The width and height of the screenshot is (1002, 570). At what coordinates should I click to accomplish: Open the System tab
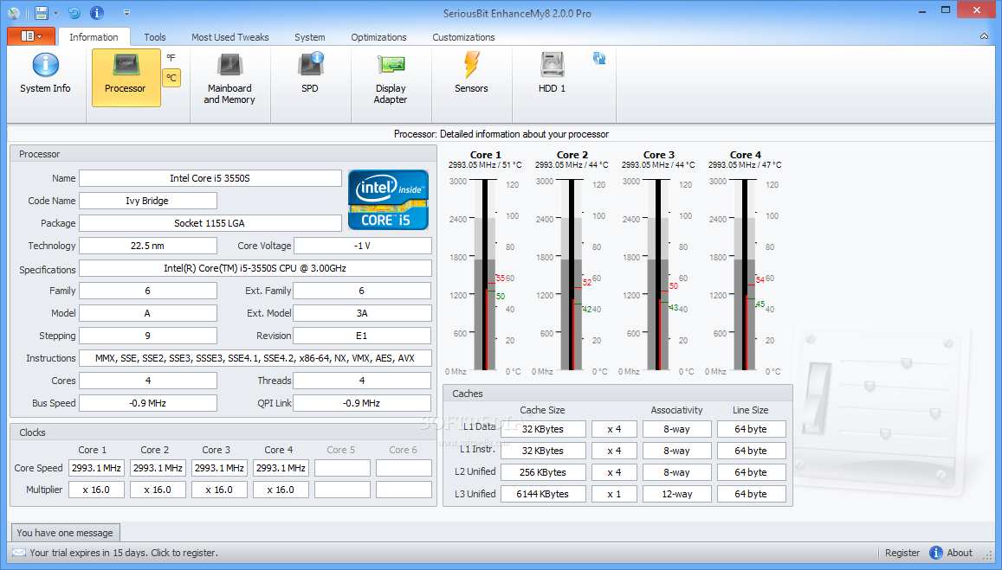310,37
